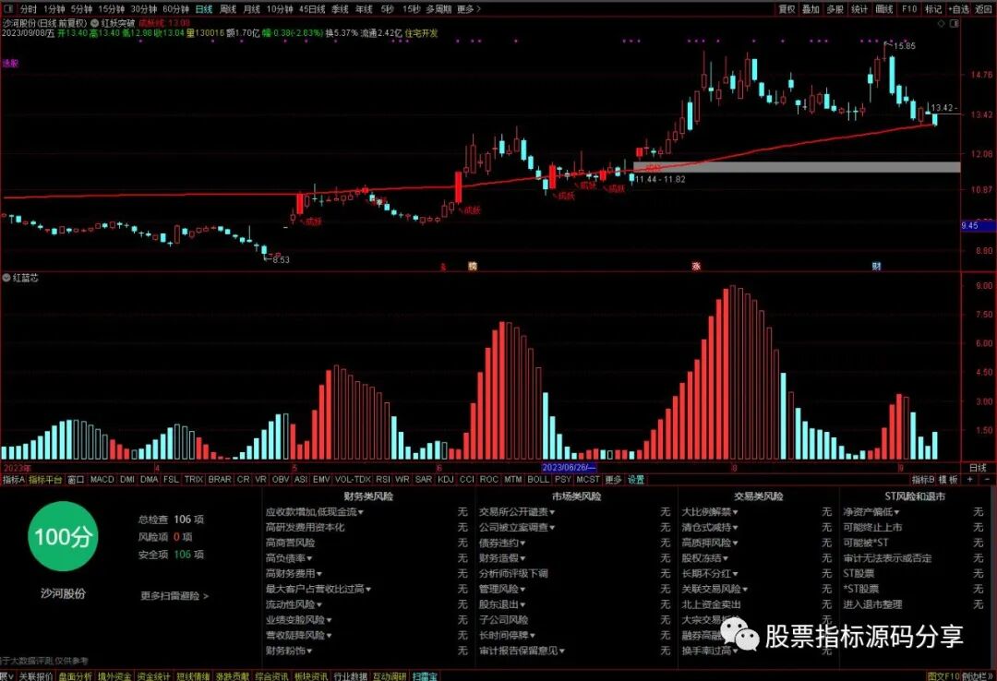This screenshot has height=681, width=997.
Task: Select the OBV indicator
Action: click(x=280, y=480)
